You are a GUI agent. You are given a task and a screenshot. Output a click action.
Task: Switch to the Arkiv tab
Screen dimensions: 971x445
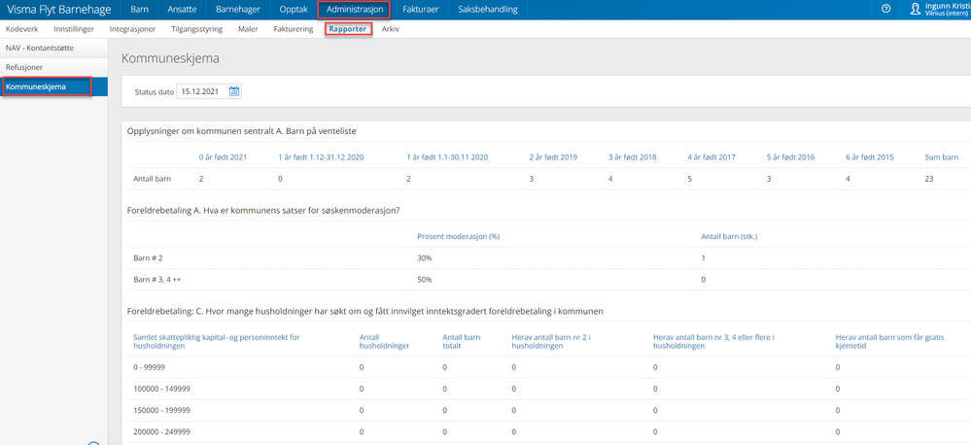coord(390,29)
